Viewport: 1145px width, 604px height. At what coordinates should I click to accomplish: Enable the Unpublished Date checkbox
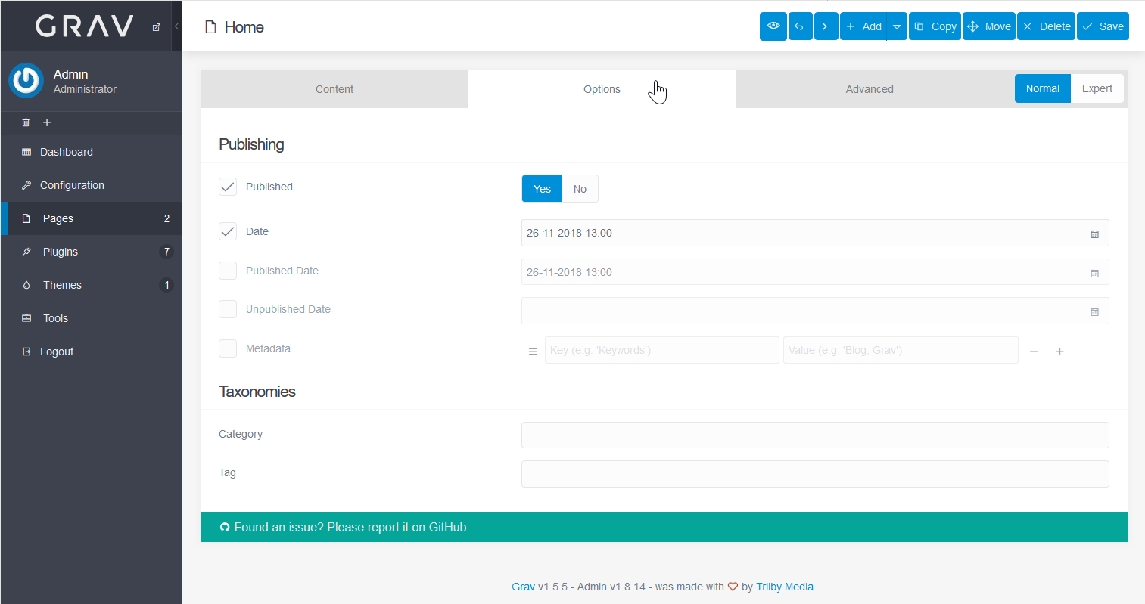pyautogui.click(x=228, y=309)
